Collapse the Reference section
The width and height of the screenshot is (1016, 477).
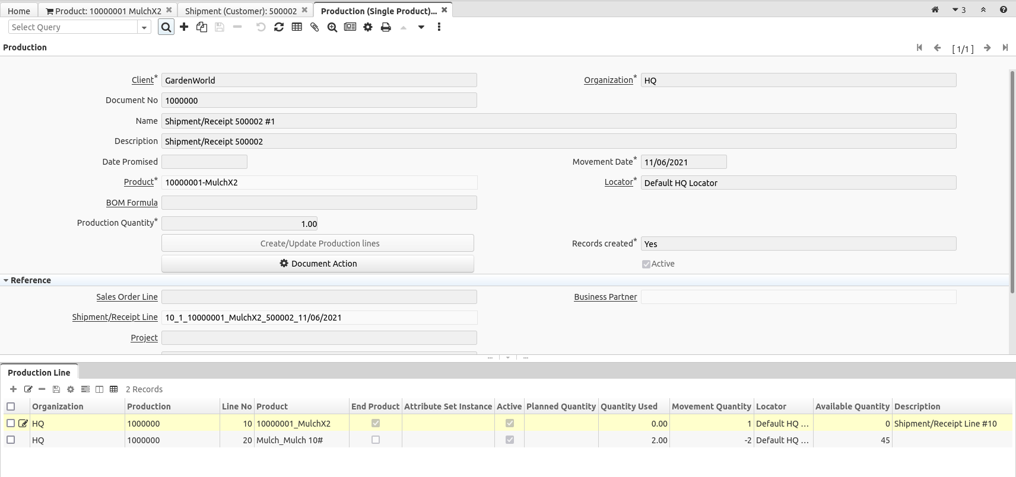6,280
